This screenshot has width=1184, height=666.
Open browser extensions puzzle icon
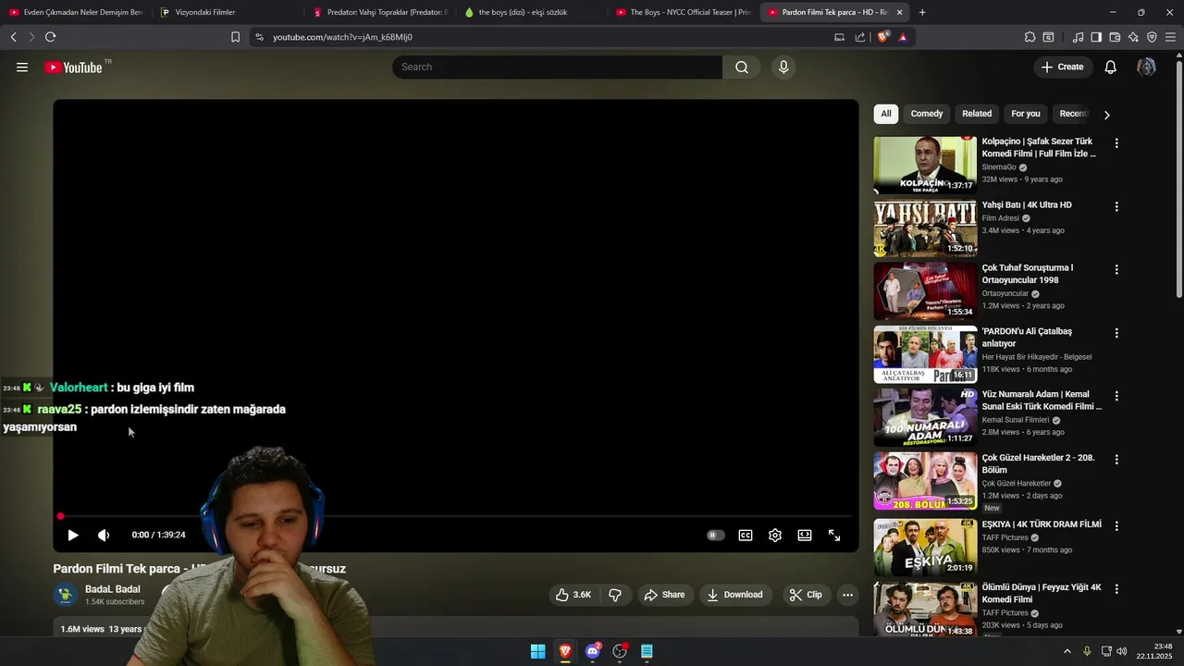1030,37
